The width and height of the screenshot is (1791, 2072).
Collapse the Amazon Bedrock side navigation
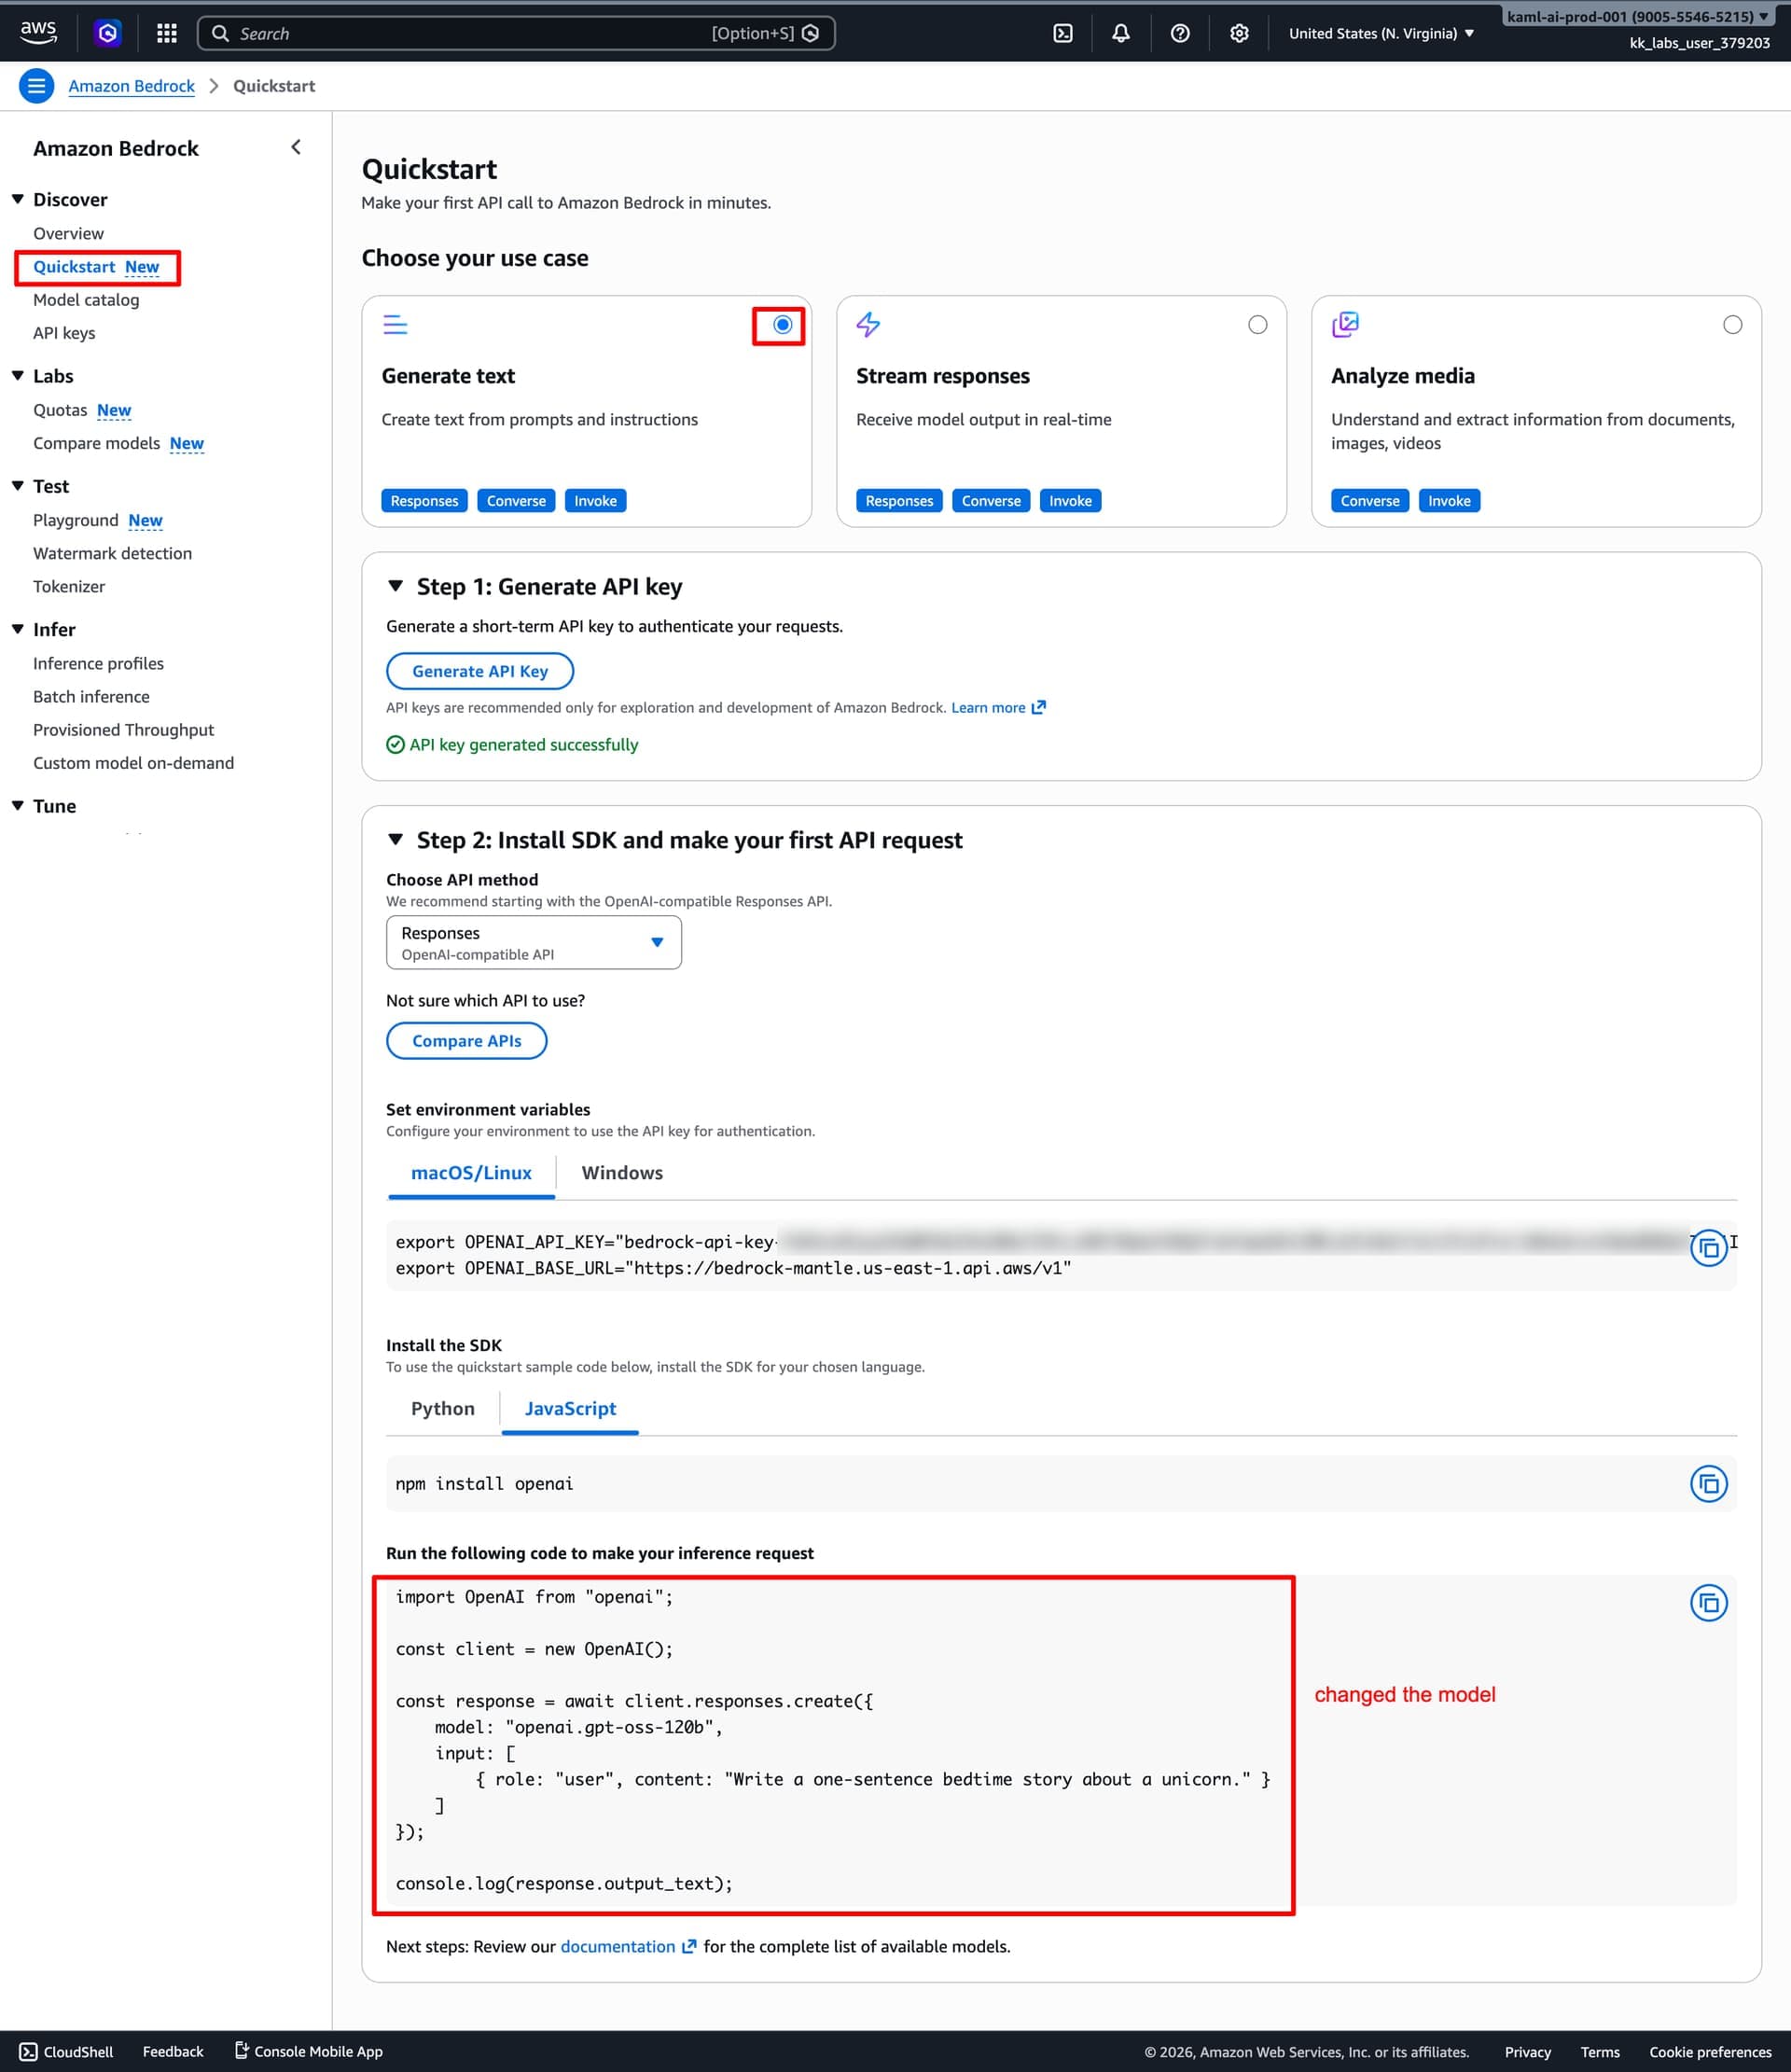(296, 148)
